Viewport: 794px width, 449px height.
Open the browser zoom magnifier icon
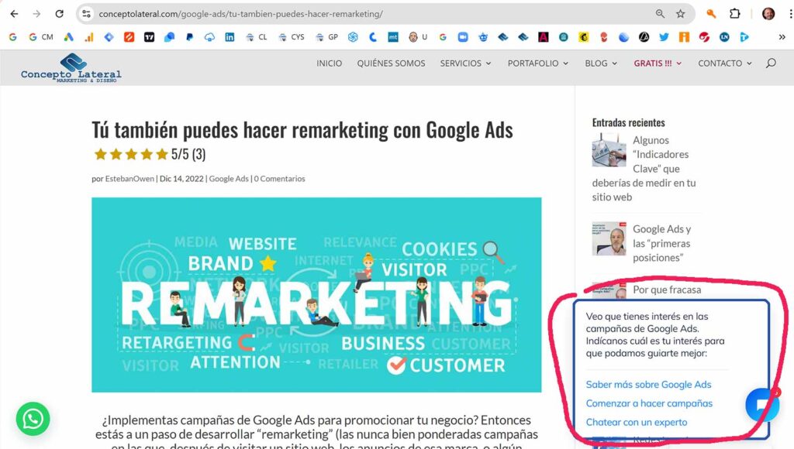(660, 14)
